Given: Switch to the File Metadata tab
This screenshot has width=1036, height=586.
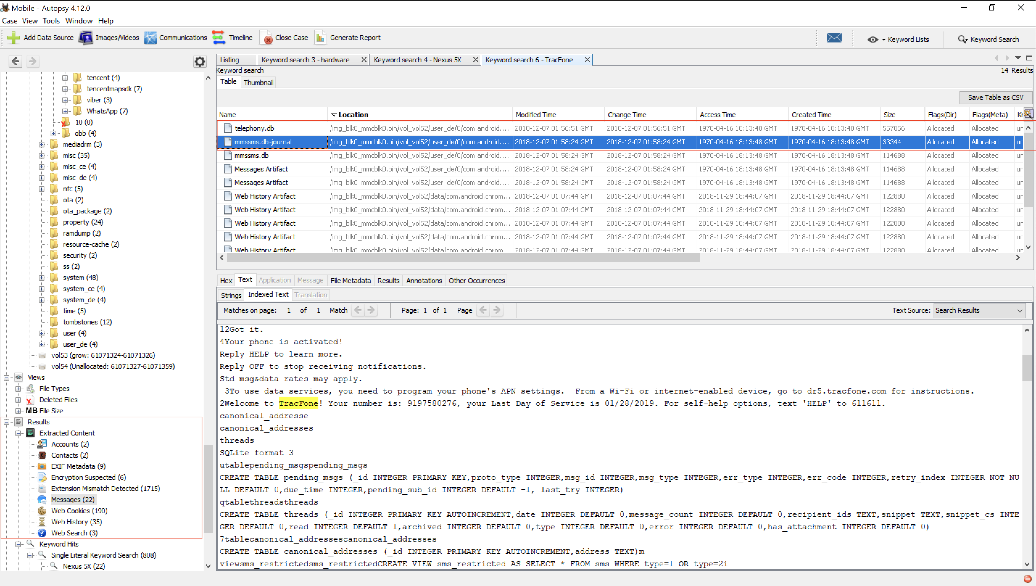Looking at the screenshot, I should 350,281.
